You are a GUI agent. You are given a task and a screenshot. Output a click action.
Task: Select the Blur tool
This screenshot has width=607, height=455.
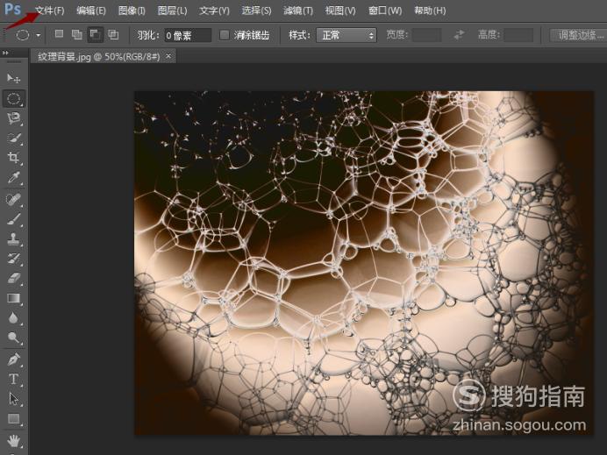[x=14, y=318]
